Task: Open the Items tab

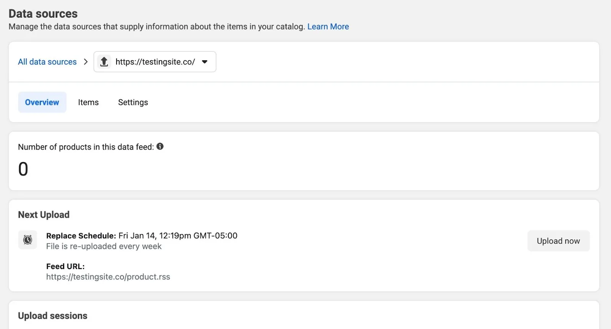Action: 88,102
